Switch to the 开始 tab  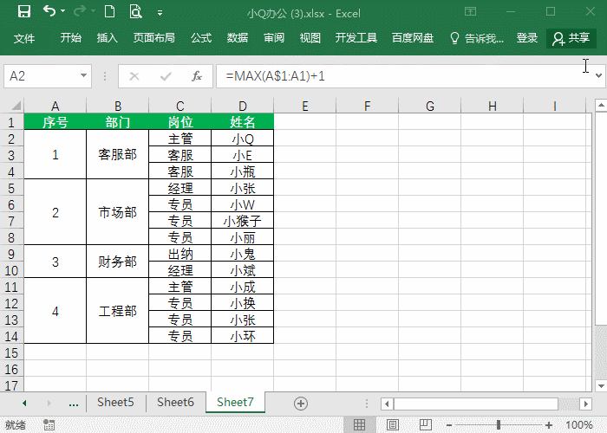[71, 38]
